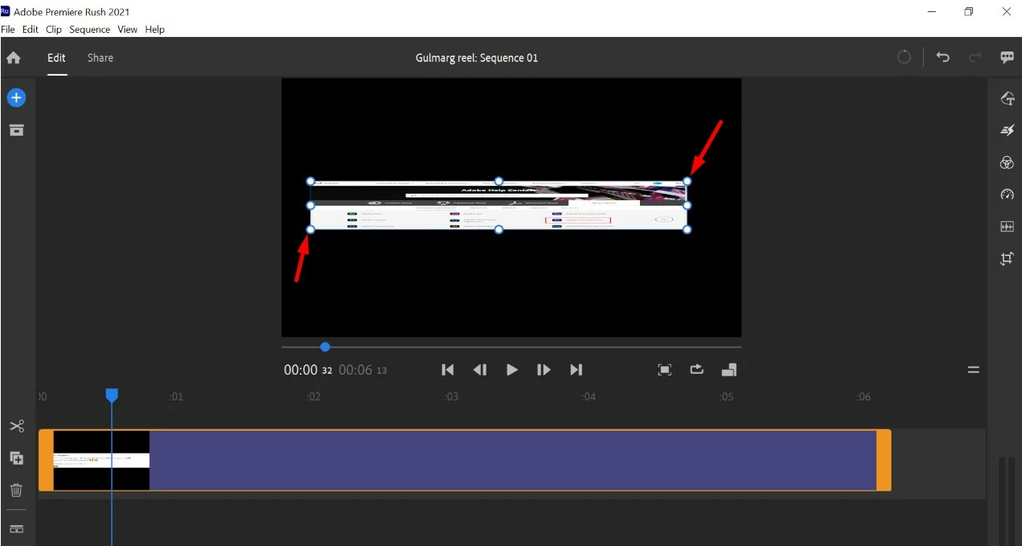Click the top-right transform handle

687,181
